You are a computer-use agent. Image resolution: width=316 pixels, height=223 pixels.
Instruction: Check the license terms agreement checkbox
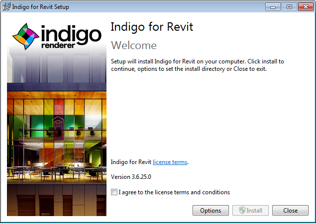pos(114,192)
